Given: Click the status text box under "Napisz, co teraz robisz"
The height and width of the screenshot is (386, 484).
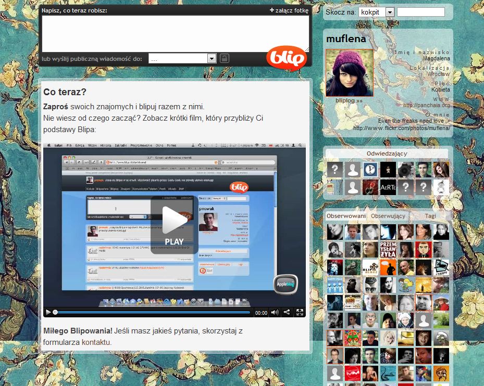Looking at the screenshot, I should pos(176,34).
